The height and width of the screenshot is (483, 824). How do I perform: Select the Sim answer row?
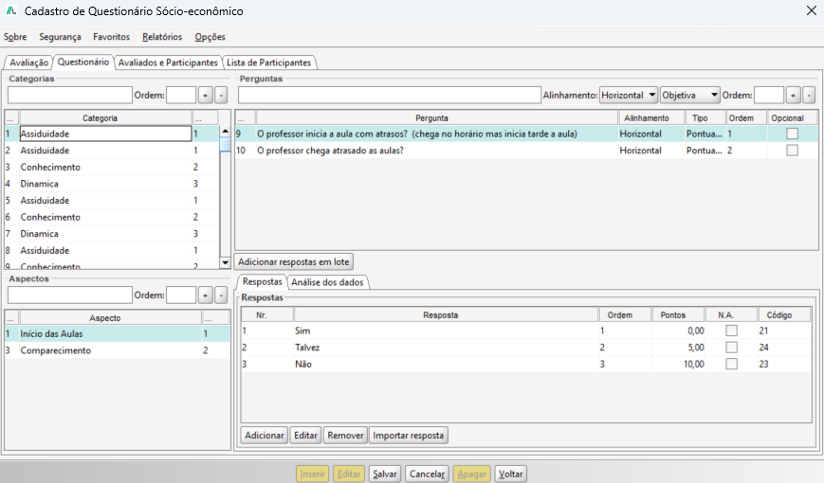pos(526,331)
